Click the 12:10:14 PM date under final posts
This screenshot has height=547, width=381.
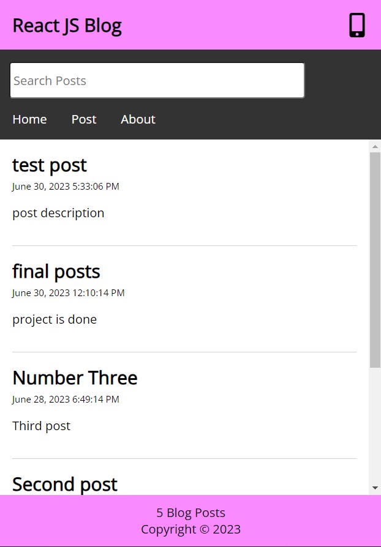[68, 293]
